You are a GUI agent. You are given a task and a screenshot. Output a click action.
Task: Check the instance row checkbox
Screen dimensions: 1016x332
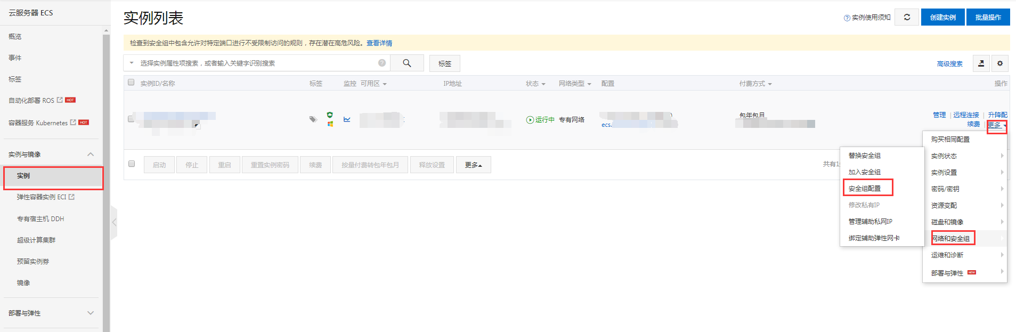(x=131, y=119)
